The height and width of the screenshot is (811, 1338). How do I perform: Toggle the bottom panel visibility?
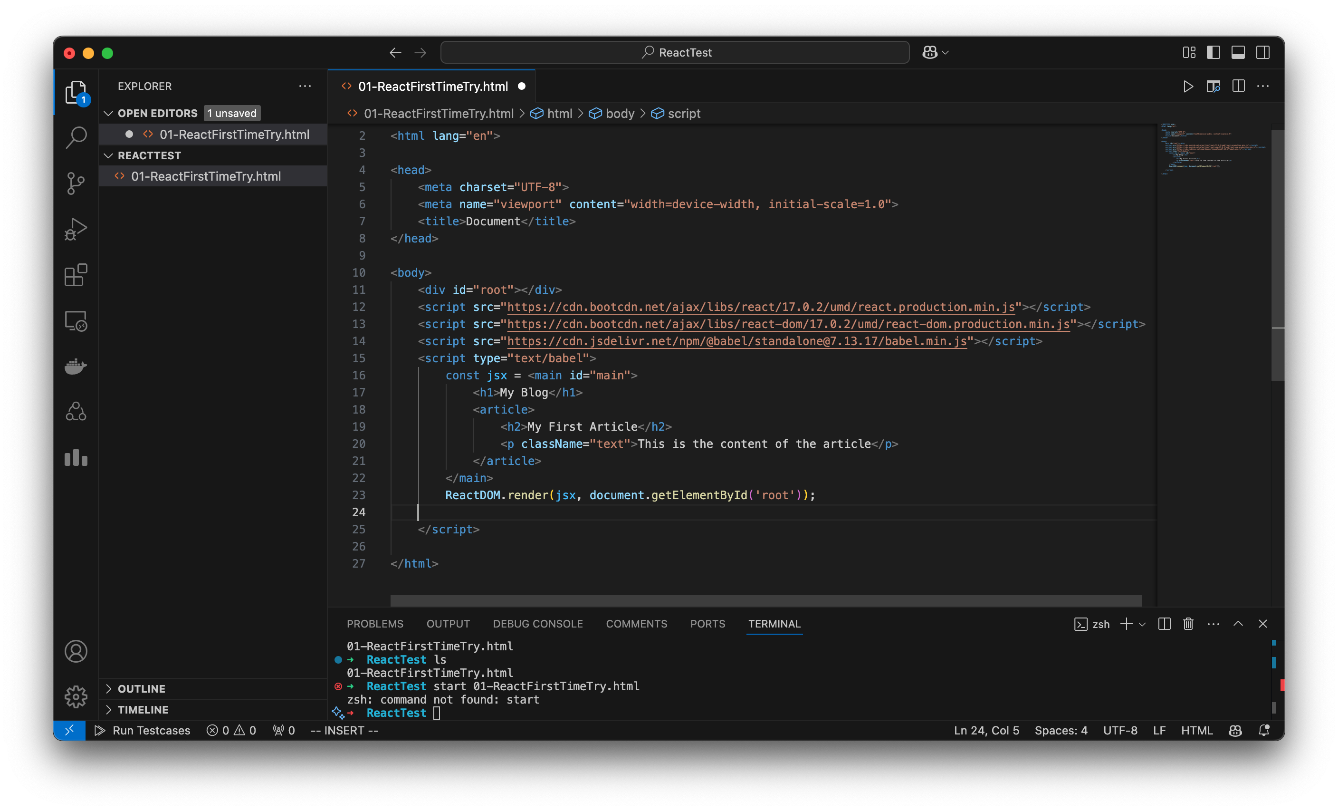click(x=1238, y=52)
